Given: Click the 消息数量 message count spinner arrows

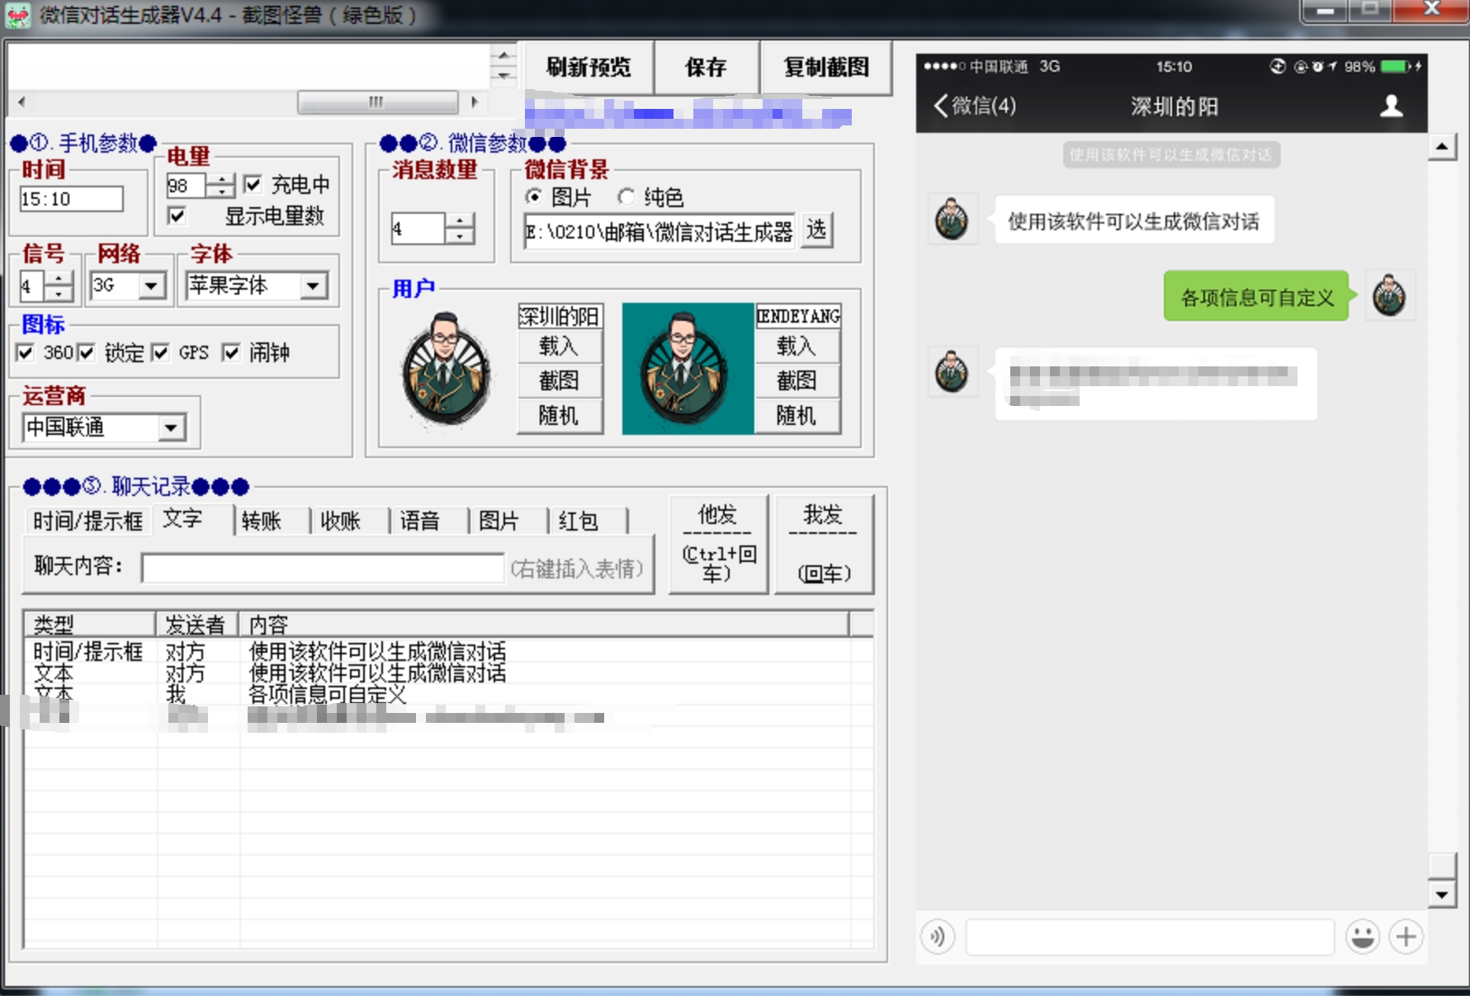Looking at the screenshot, I should click(460, 228).
